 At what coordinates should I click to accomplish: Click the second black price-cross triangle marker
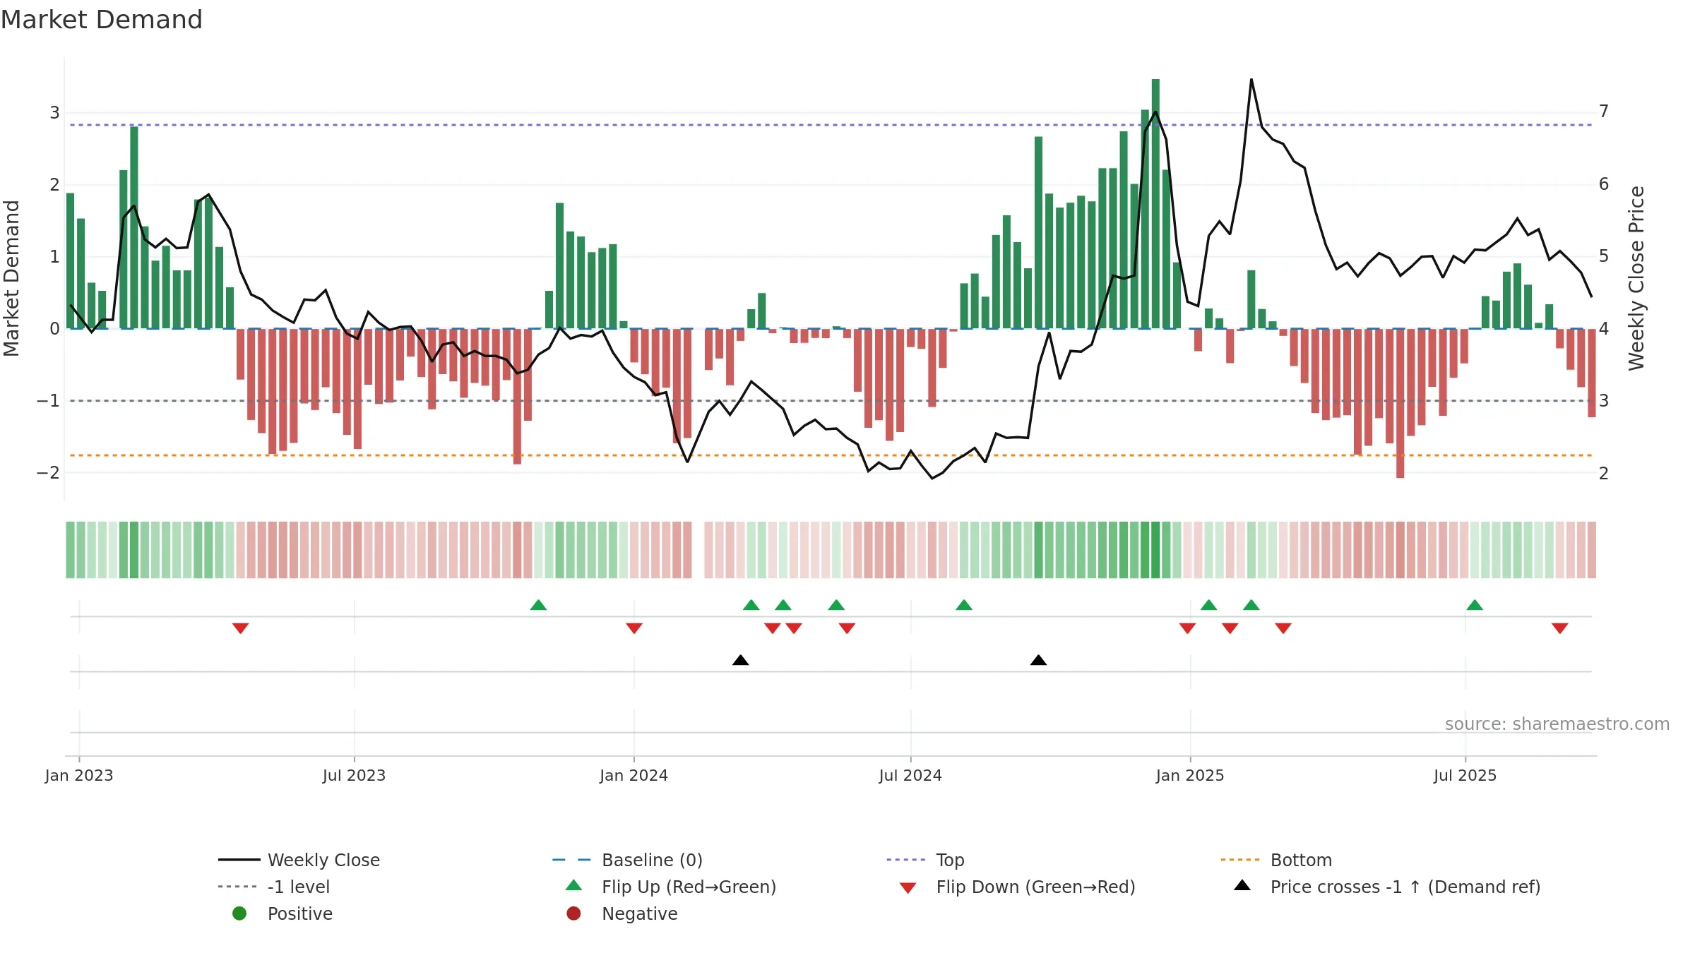(x=1038, y=660)
